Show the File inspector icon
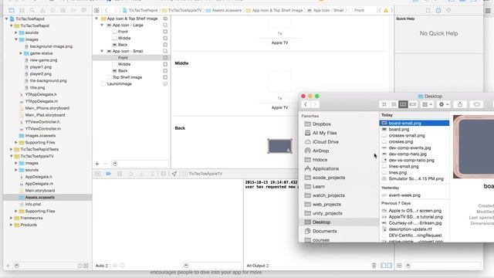This screenshot has width=494, height=278. [x=428, y=10]
